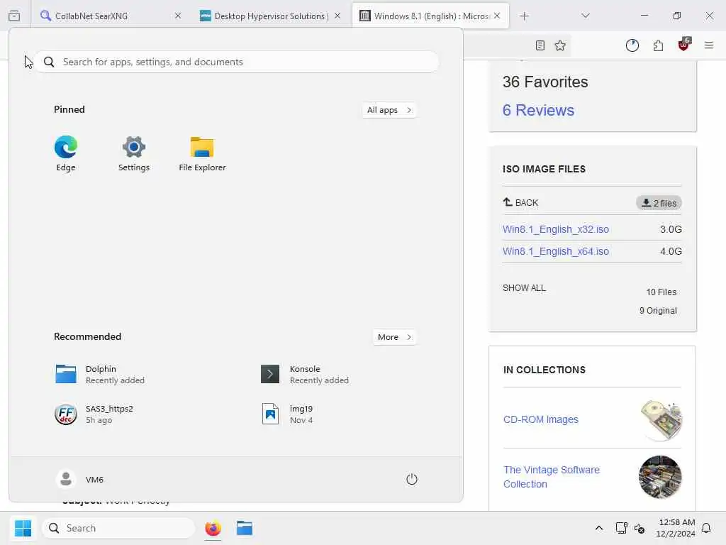Viewport: 726px width, 545px height.
Task: Show hidden system tray icons
Action: click(x=598, y=528)
